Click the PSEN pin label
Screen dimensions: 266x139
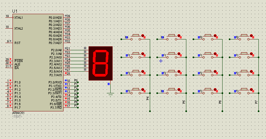[x=18, y=61]
